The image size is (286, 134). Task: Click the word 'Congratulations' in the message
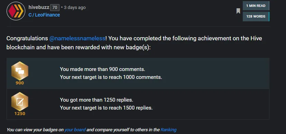click(27, 39)
